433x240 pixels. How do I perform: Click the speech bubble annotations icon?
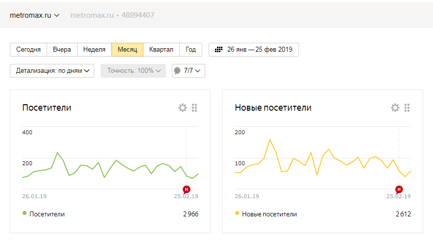(x=177, y=71)
